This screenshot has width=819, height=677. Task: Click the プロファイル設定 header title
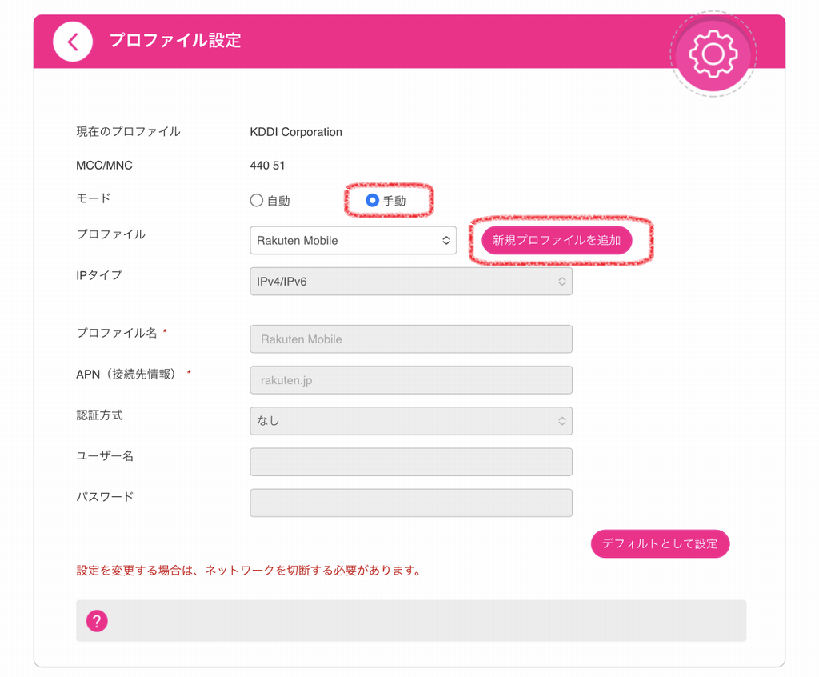175,41
